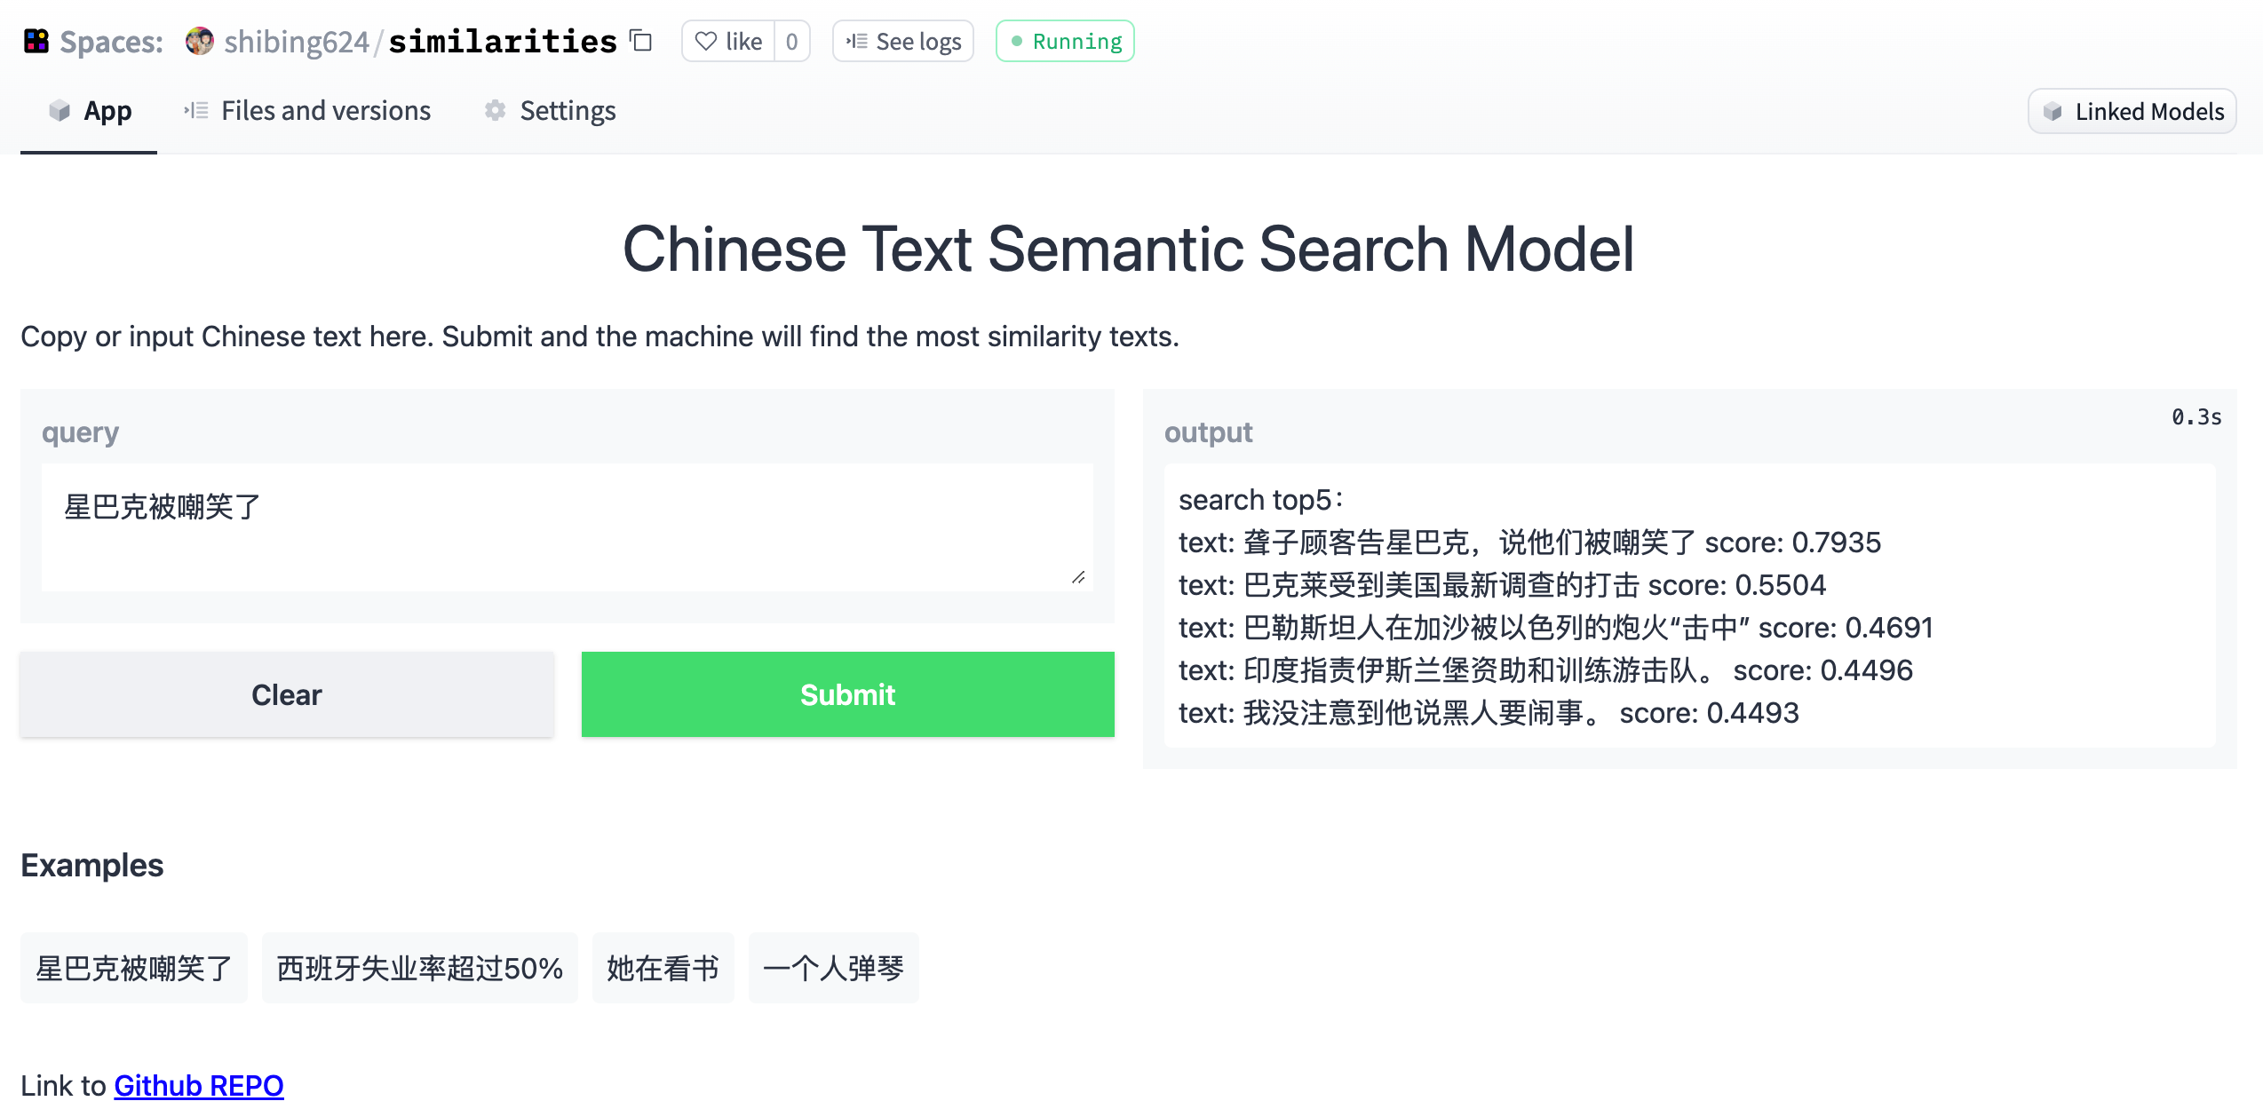Click the App tab cube icon
This screenshot has width=2263, height=1117.
point(60,110)
